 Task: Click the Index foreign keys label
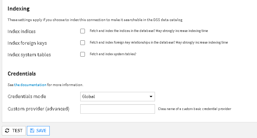pyautogui.click(x=27, y=43)
